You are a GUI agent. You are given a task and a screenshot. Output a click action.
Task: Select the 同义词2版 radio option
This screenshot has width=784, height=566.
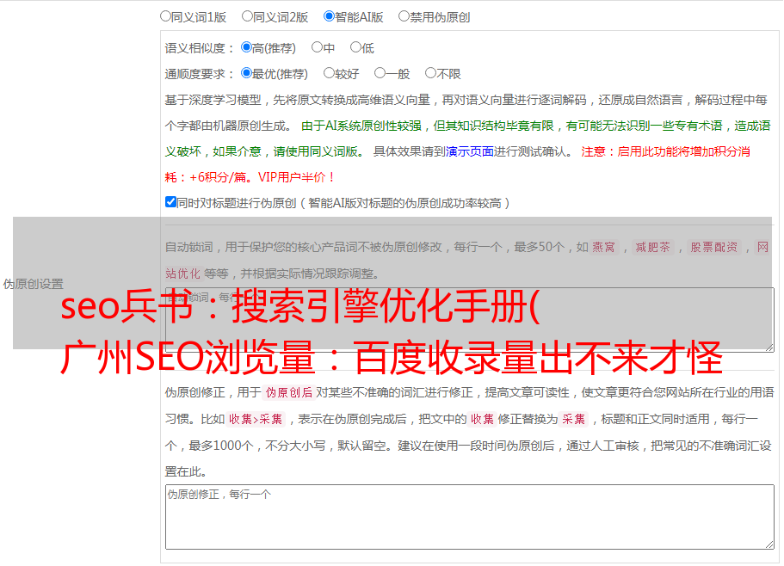coord(247,16)
